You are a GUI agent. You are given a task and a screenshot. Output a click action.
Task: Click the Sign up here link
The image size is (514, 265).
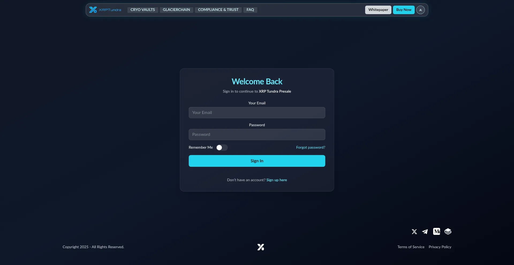277,180
